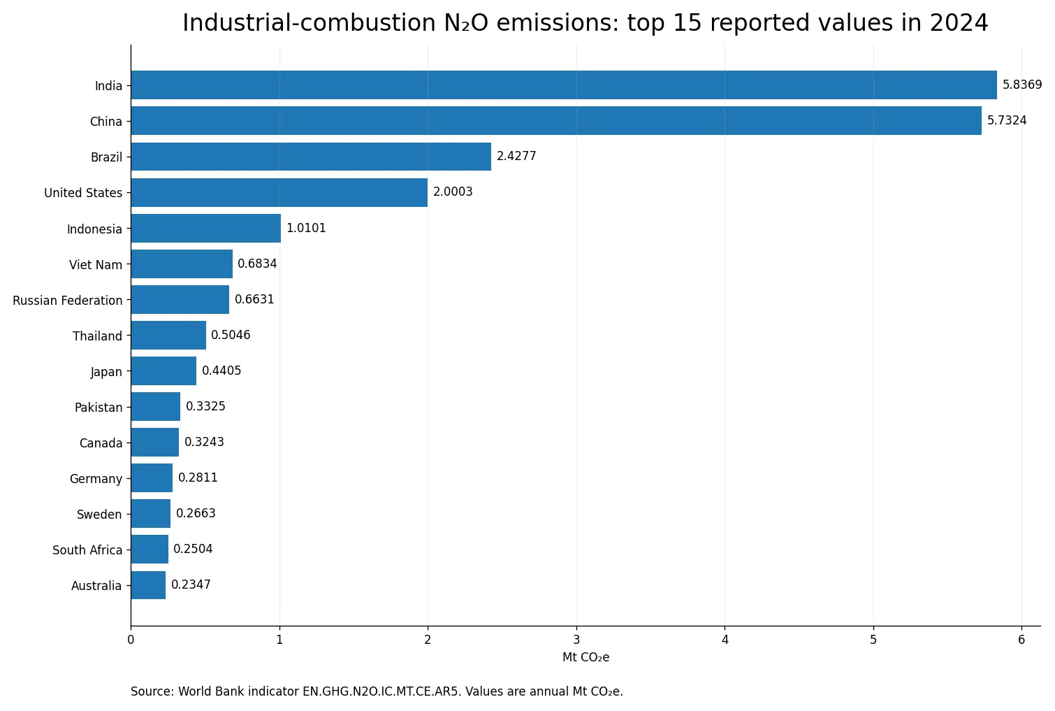Image resolution: width=1055 pixels, height=711 pixels.
Task: Click the Canada axis label
Action: 101,443
